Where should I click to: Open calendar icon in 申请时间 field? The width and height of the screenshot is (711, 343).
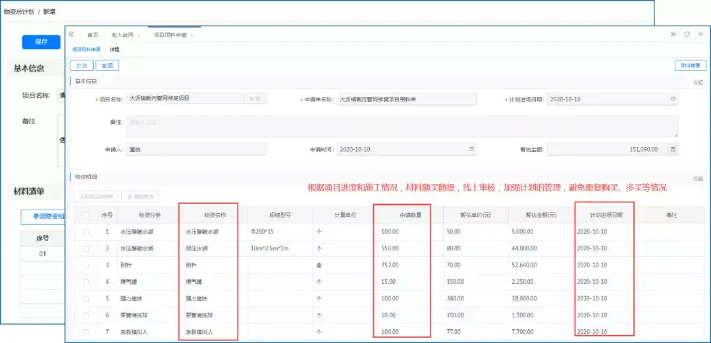(471, 149)
